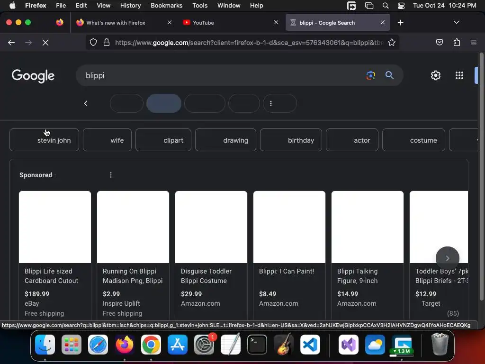This screenshot has height=364, width=485.
Task: Click the magnifier search button in search box
Action: click(389, 75)
